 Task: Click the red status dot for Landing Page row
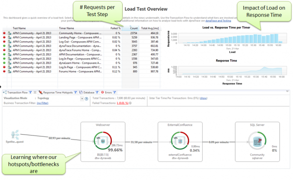(x=4, y=38)
